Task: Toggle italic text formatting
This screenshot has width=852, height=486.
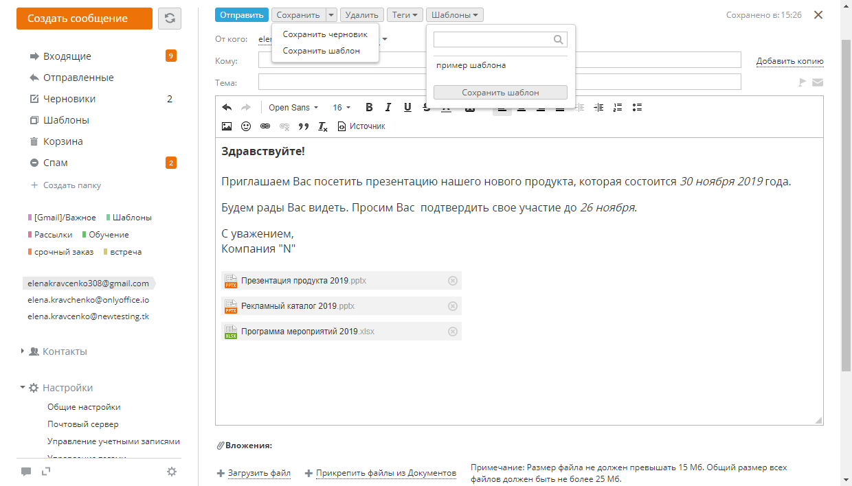Action: coord(388,107)
